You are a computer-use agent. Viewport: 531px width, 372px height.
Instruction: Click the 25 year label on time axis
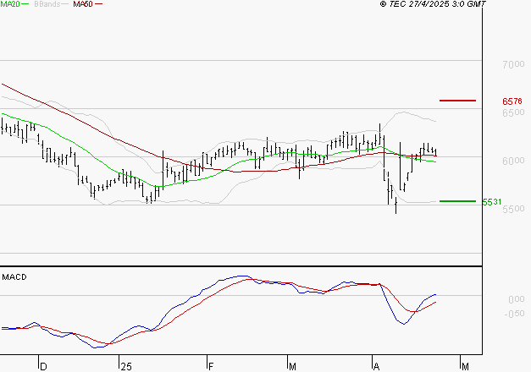tap(126, 367)
